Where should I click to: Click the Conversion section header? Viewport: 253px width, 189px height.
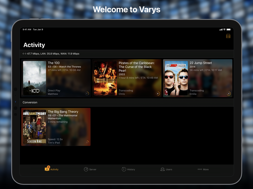pyautogui.click(x=127, y=102)
